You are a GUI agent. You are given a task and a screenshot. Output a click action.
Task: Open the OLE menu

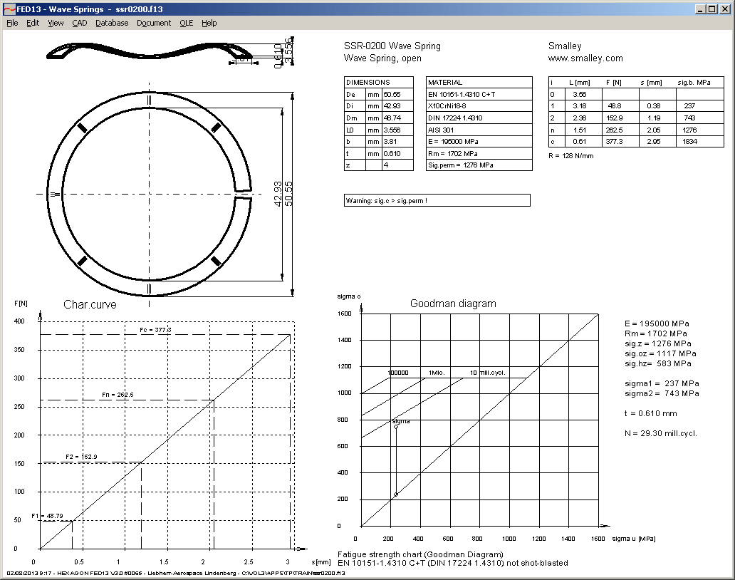[x=186, y=23]
